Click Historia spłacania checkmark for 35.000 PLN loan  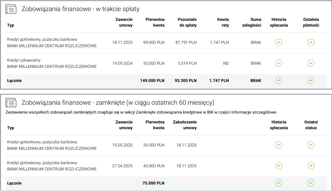(x=279, y=145)
